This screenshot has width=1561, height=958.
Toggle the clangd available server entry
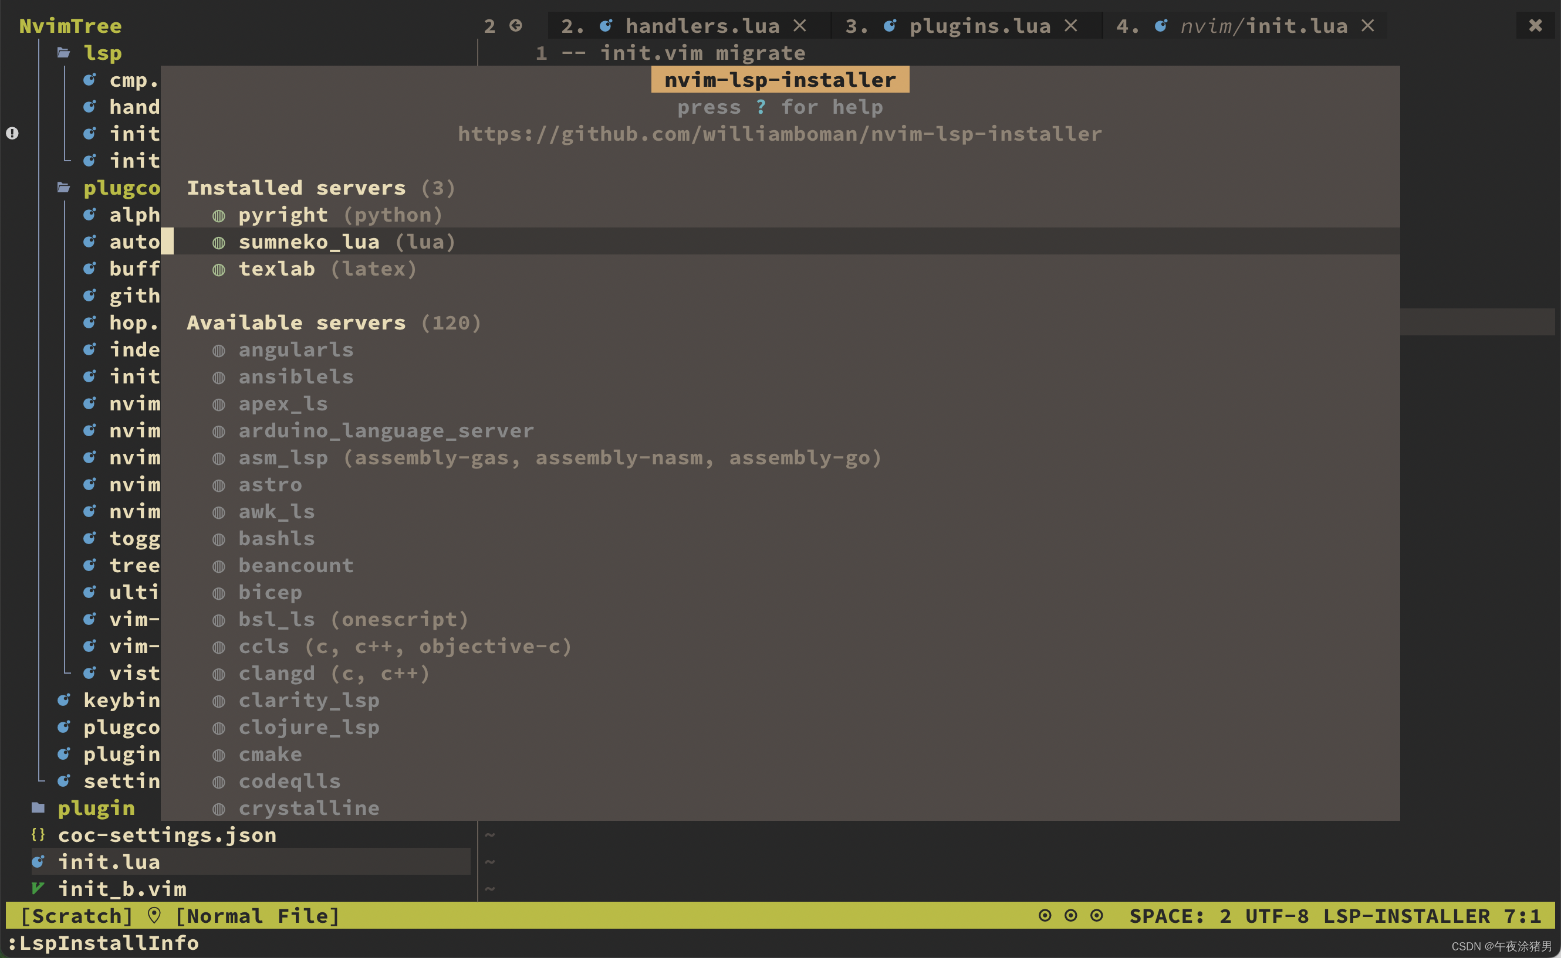coord(276,673)
